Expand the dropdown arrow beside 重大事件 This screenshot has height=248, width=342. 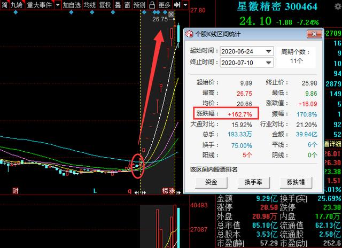[58, 5]
